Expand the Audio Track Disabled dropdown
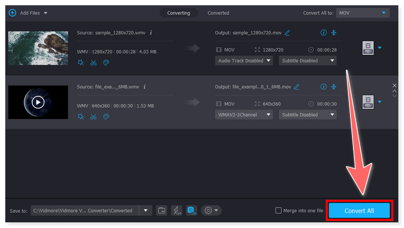This screenshot has height=228, width=404. [x=244, y=61]
